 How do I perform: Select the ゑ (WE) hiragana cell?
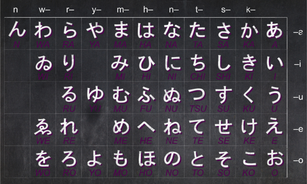(43, 130)
